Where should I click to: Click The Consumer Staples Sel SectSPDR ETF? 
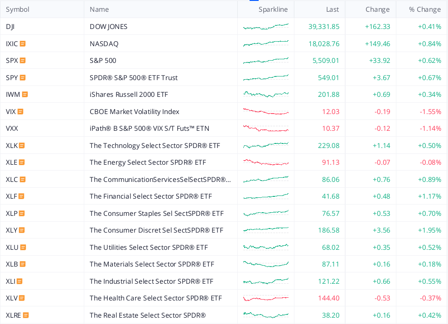(157, 214)
